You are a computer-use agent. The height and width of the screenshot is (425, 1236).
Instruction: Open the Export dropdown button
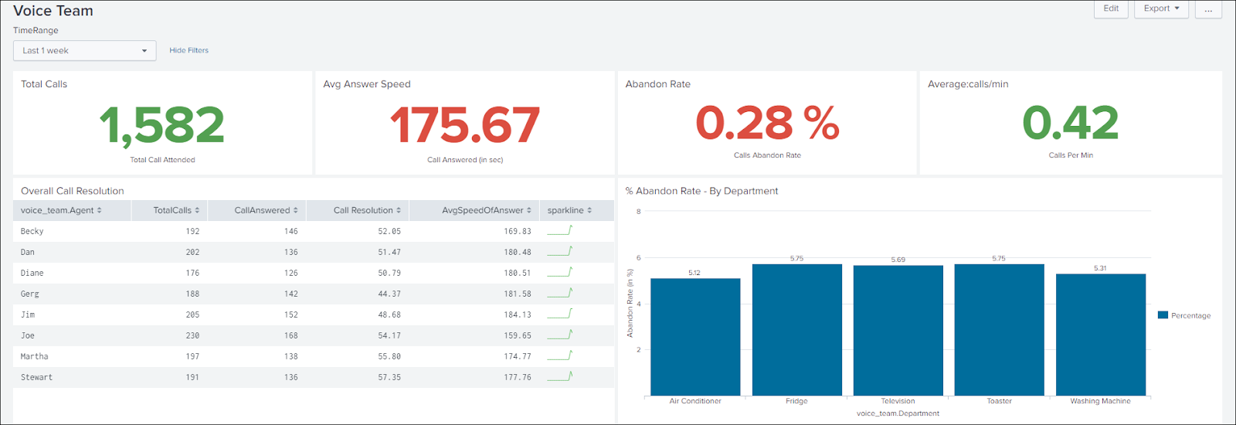(x=1161, y=8)
